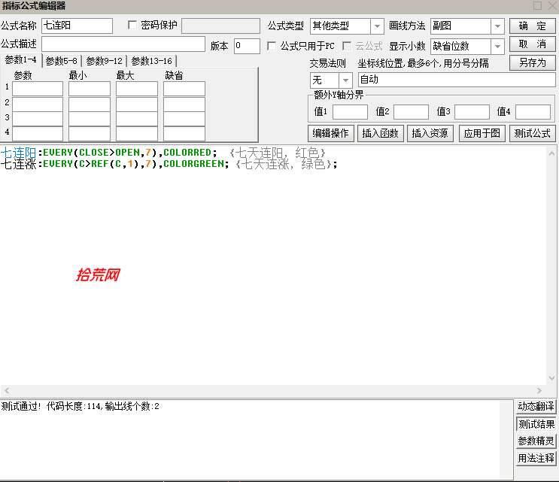559x482 pixels.
Task: Click the 应用于图 apply to chart button
Action: (x=482, y=133)
